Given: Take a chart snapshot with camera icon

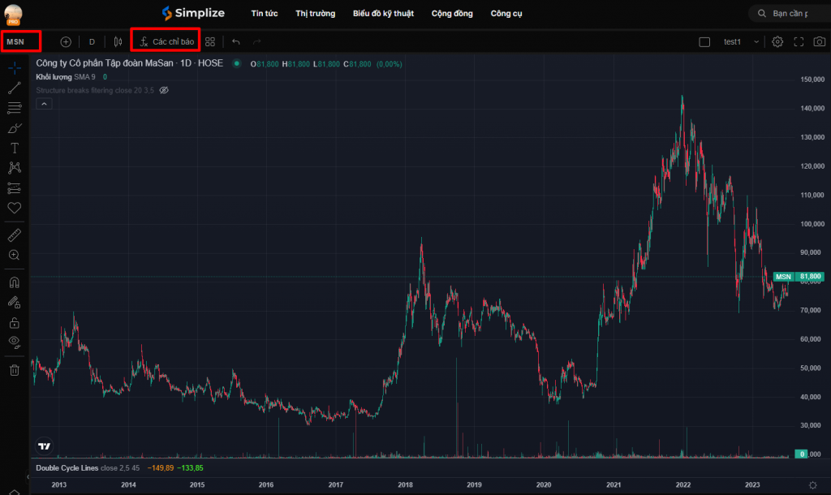Looking at the screenshot, I should pyautogui.click(x=819, y=41).
